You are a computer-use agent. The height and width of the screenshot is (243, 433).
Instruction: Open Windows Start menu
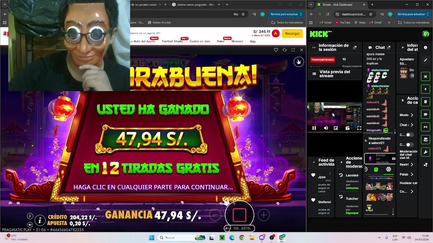pos(152,238)
